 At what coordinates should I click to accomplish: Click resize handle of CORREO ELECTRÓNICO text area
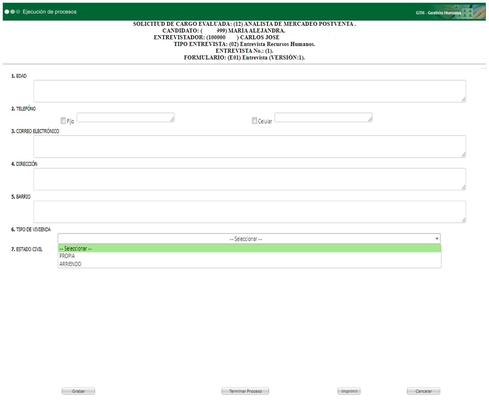tap(463, 155)
